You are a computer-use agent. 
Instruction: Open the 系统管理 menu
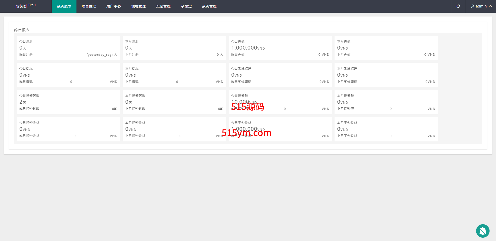tap(209, 6)
